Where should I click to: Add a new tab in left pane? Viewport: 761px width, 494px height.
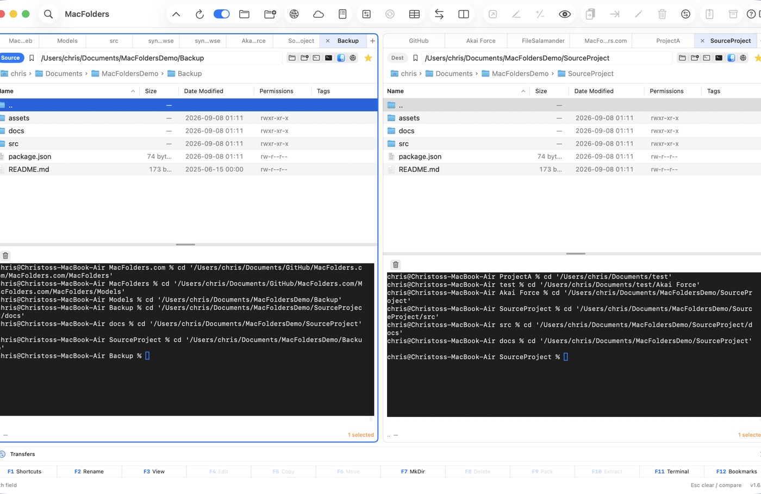coord(372,41)
